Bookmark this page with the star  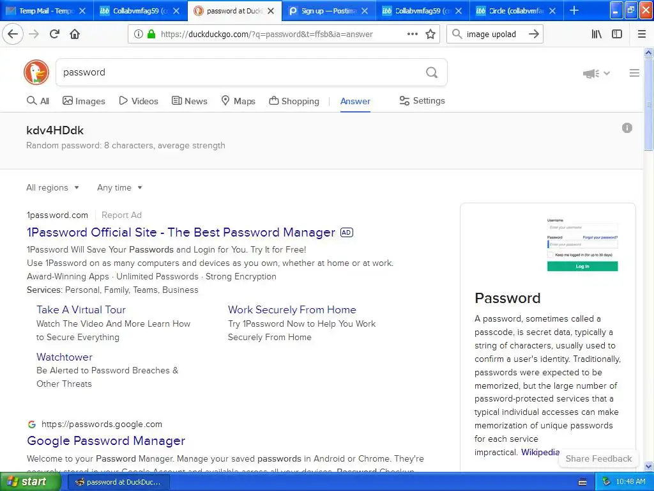[430, 34]
